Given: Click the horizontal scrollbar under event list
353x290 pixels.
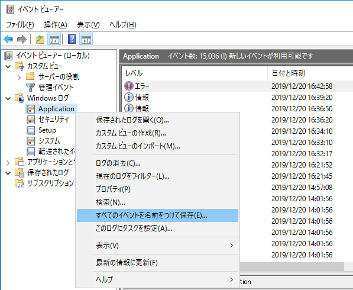Looking at the screenshot, I should coord(292,266).
